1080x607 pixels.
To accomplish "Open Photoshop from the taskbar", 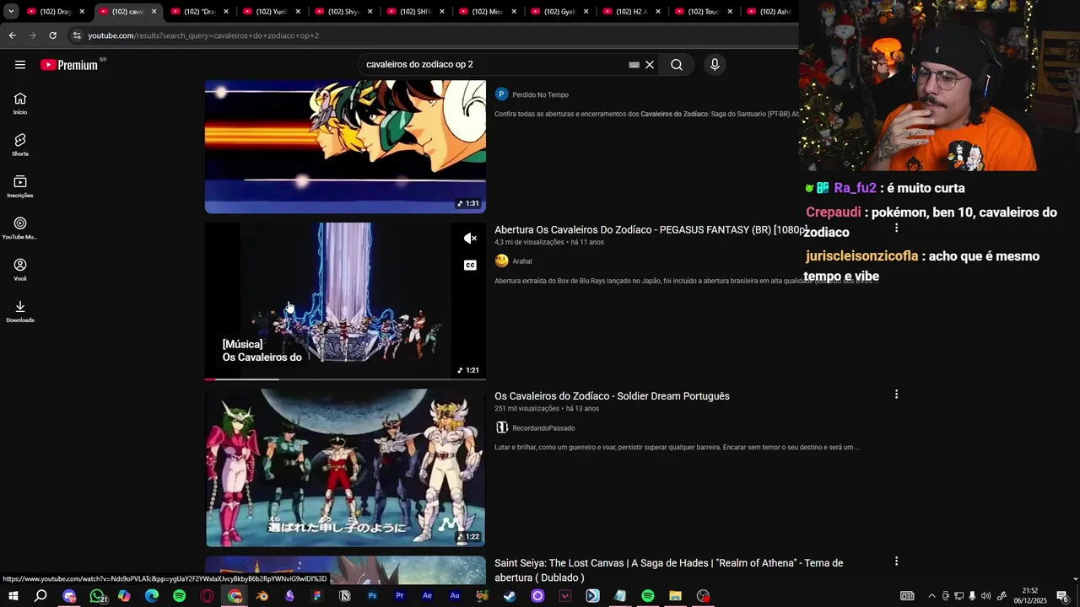I will coord(372,596).
